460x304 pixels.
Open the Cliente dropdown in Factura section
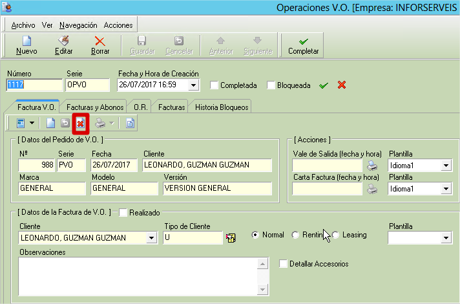coord(152,238)
